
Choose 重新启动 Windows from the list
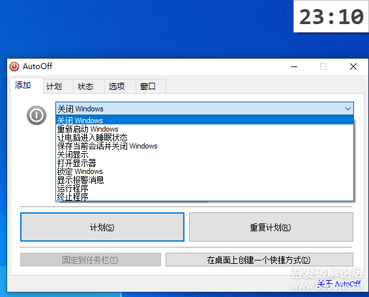[205, 129]
